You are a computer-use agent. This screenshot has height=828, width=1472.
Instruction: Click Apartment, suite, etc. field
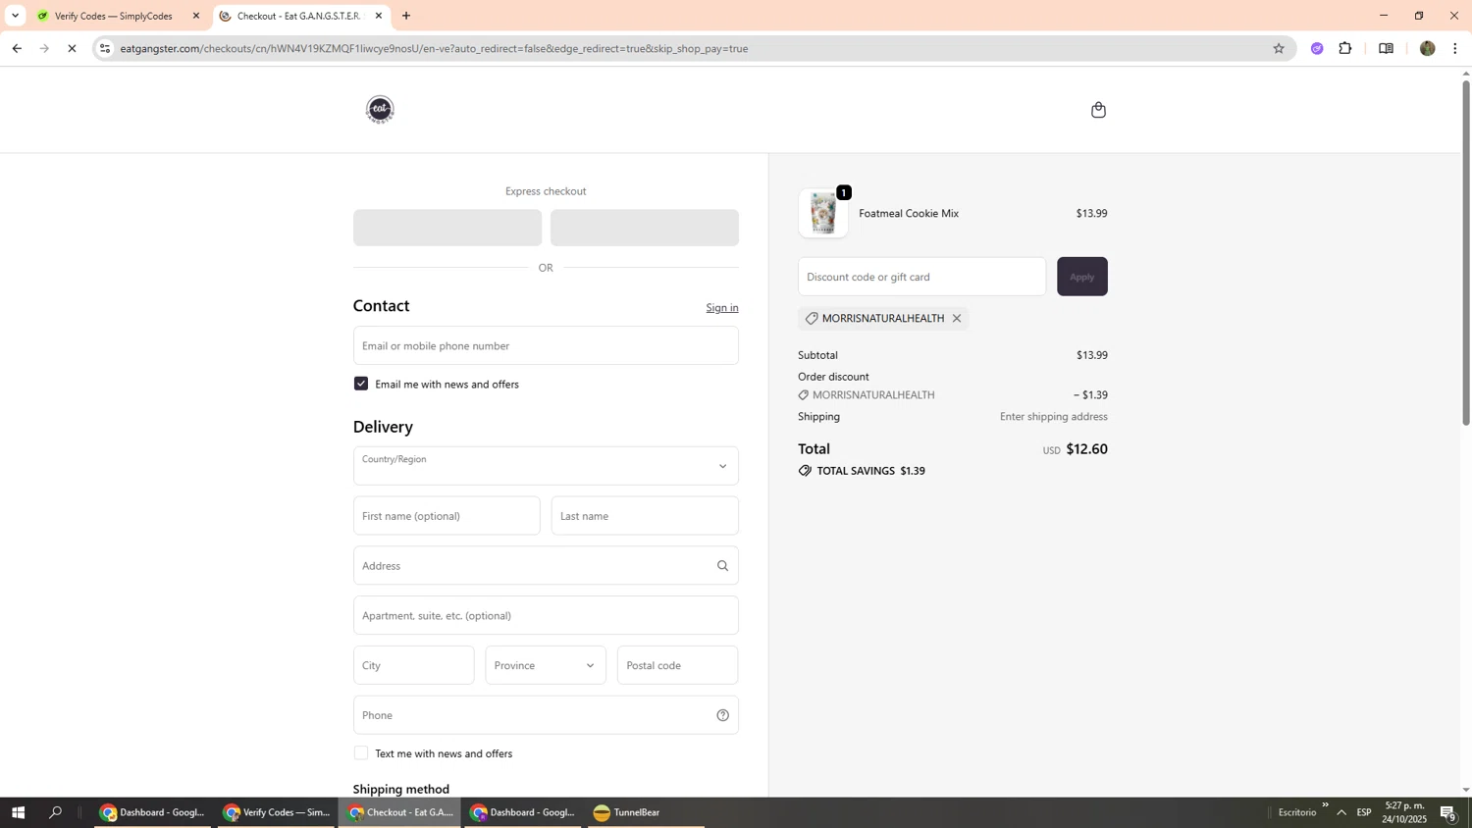coord(546,615)
